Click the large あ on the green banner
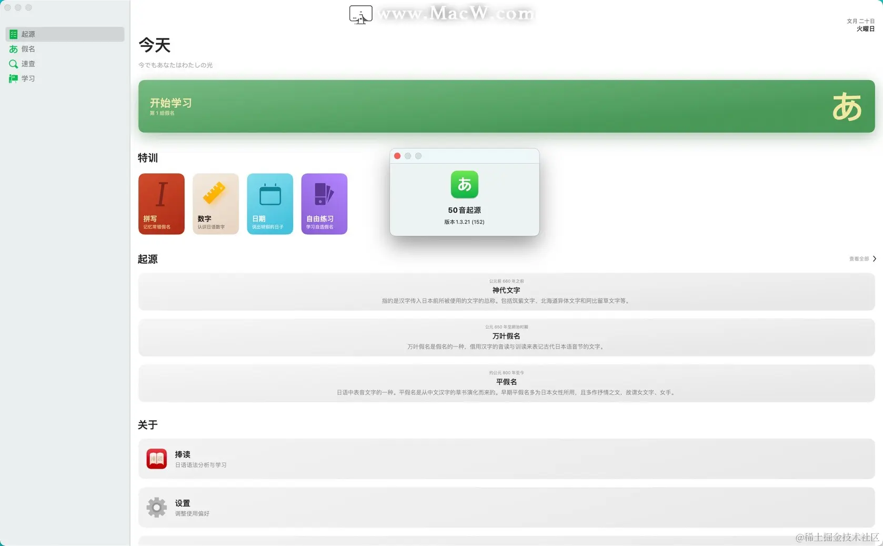Image resolution: width=883 pixels, height=546 pixels. pos(847,106)
